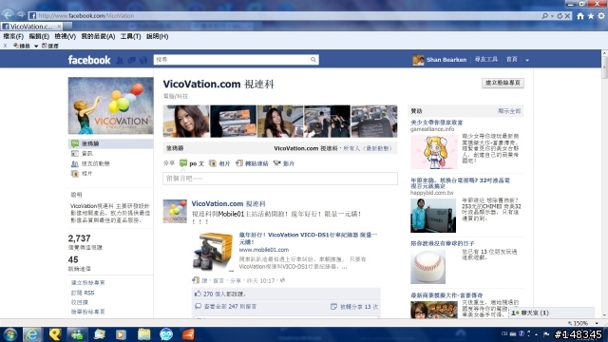
Task: Click the page vertical scrollbar thumb
Action: [604, 67]
